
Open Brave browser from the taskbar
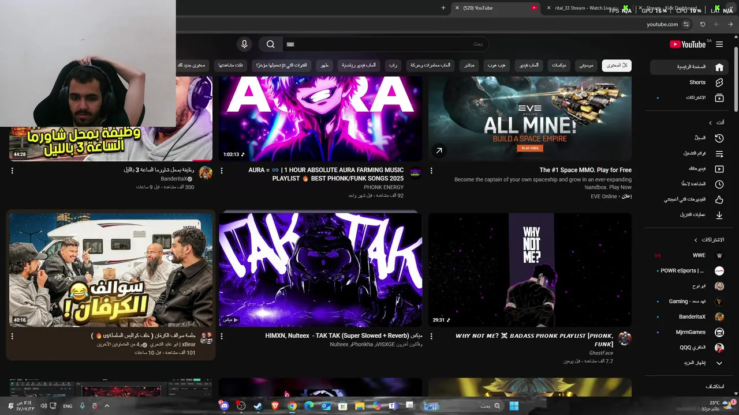(275, 406)
